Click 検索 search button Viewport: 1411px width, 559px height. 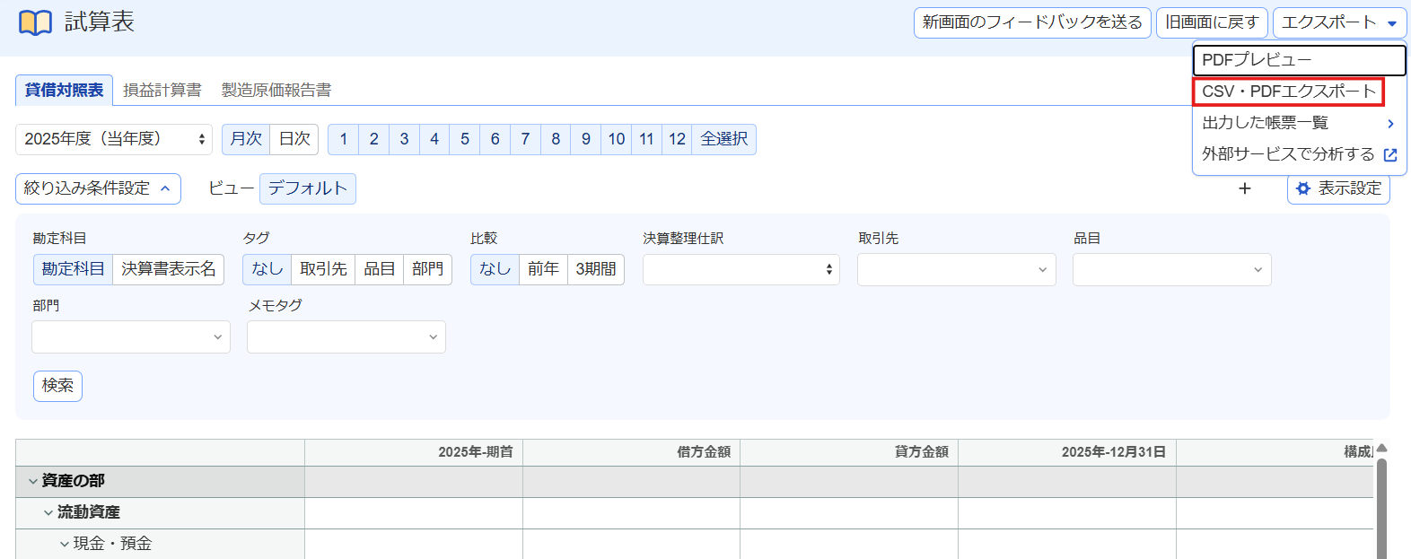pos(57,386)
